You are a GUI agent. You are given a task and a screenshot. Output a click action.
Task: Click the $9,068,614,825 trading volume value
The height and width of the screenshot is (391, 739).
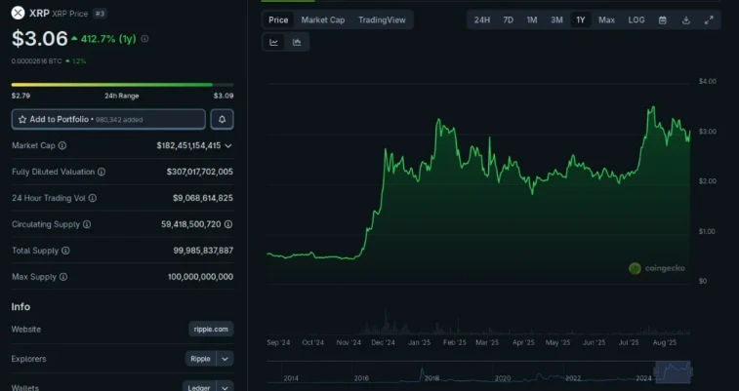[x=203, y=198]
